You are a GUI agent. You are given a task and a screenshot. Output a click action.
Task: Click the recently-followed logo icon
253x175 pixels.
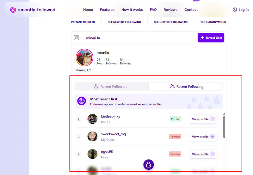click(x=13, y=10)
